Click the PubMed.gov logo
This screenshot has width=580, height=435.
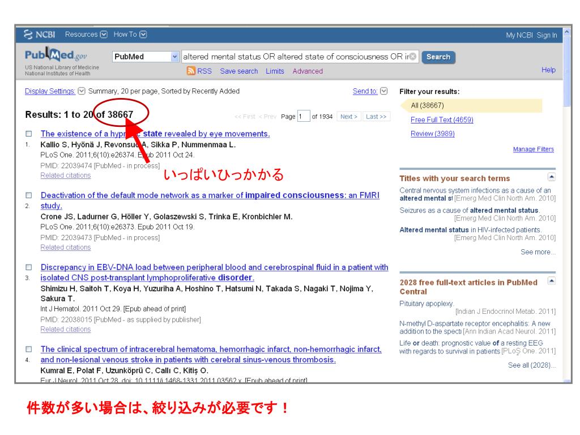pyautogui.click(x=56, y=54)
